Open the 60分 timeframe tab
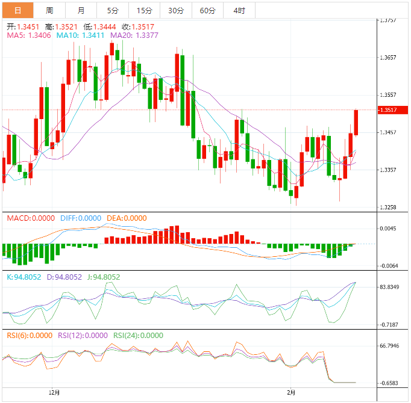Viewport: 411px width, 403px height. coord(207,10)
